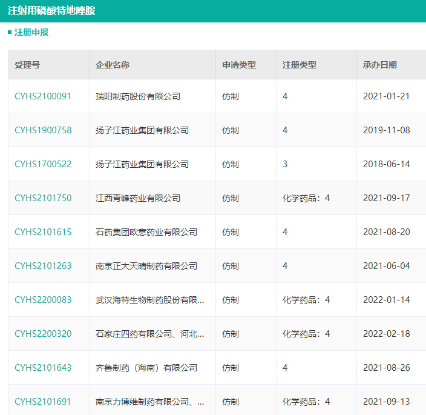This screenshot has height=415, width=426.
Task: Open acceptance number CYHS2101615 link
Action: [43, 232]
